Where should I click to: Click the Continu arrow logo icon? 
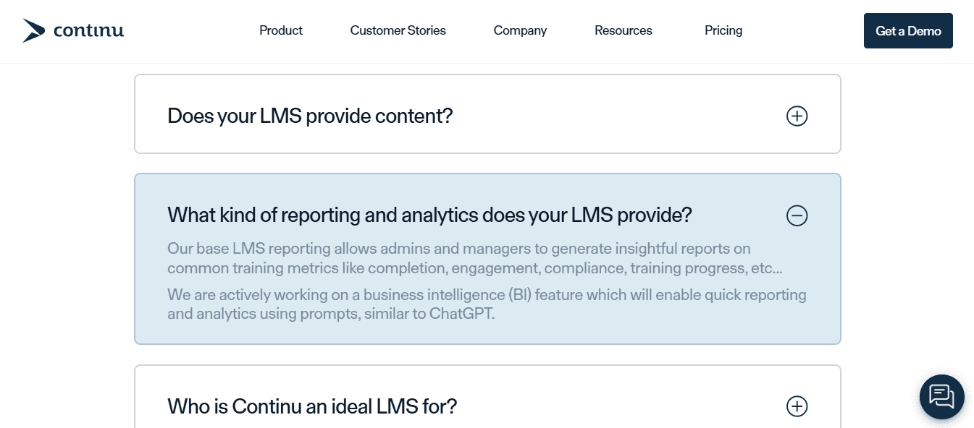(33, 30)
